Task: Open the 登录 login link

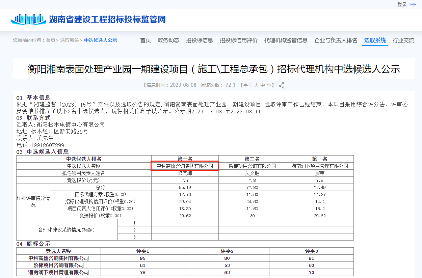Action: pyautogui.click(x=402, y=4)
